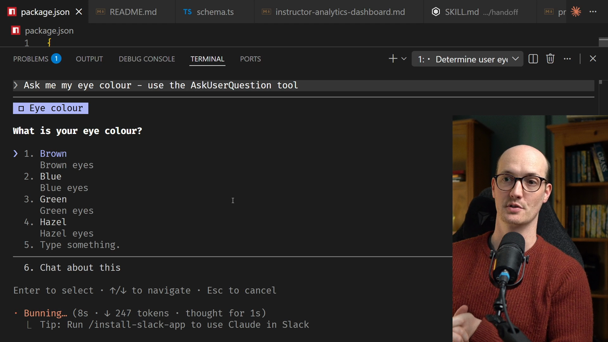Screen dimensions: 608x342
Task: Click the npm icon on package.json tab
Action: pyautogui.click(x=12, y=12)
